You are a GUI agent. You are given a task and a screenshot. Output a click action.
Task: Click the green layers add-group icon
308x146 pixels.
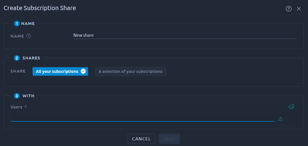[291, 106]
